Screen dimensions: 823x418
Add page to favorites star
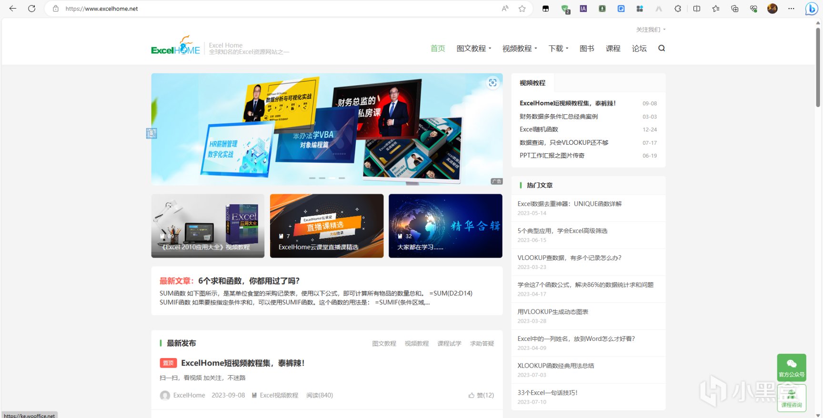[522, 9]
